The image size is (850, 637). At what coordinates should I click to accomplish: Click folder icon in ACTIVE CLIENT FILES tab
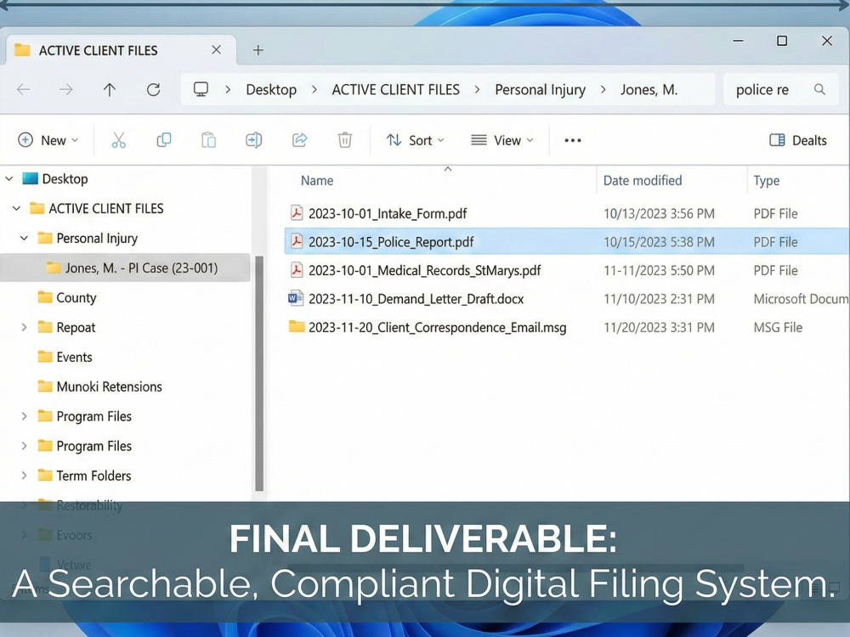tap(22, 50)
